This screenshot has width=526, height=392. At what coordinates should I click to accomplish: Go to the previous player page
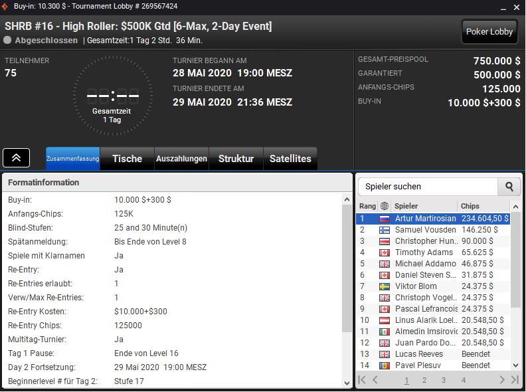(375, 379)
